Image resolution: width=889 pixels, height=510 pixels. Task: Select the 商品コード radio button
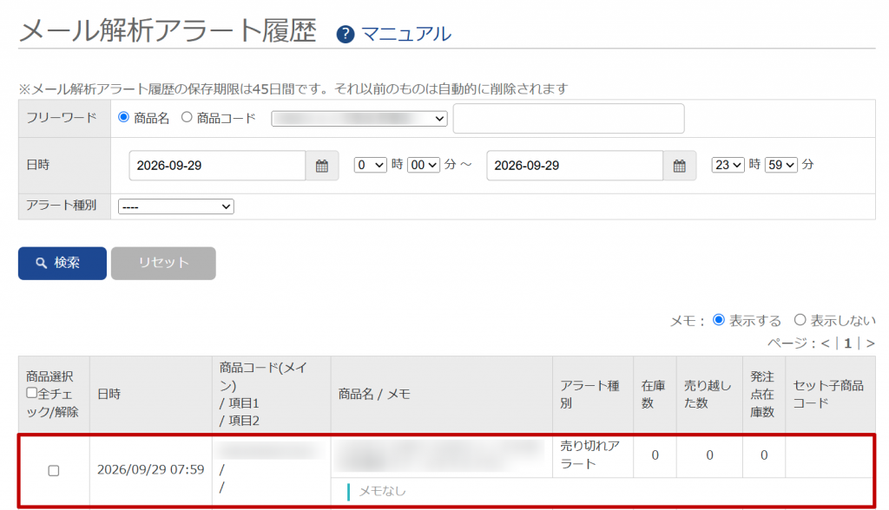click(187, 117)
